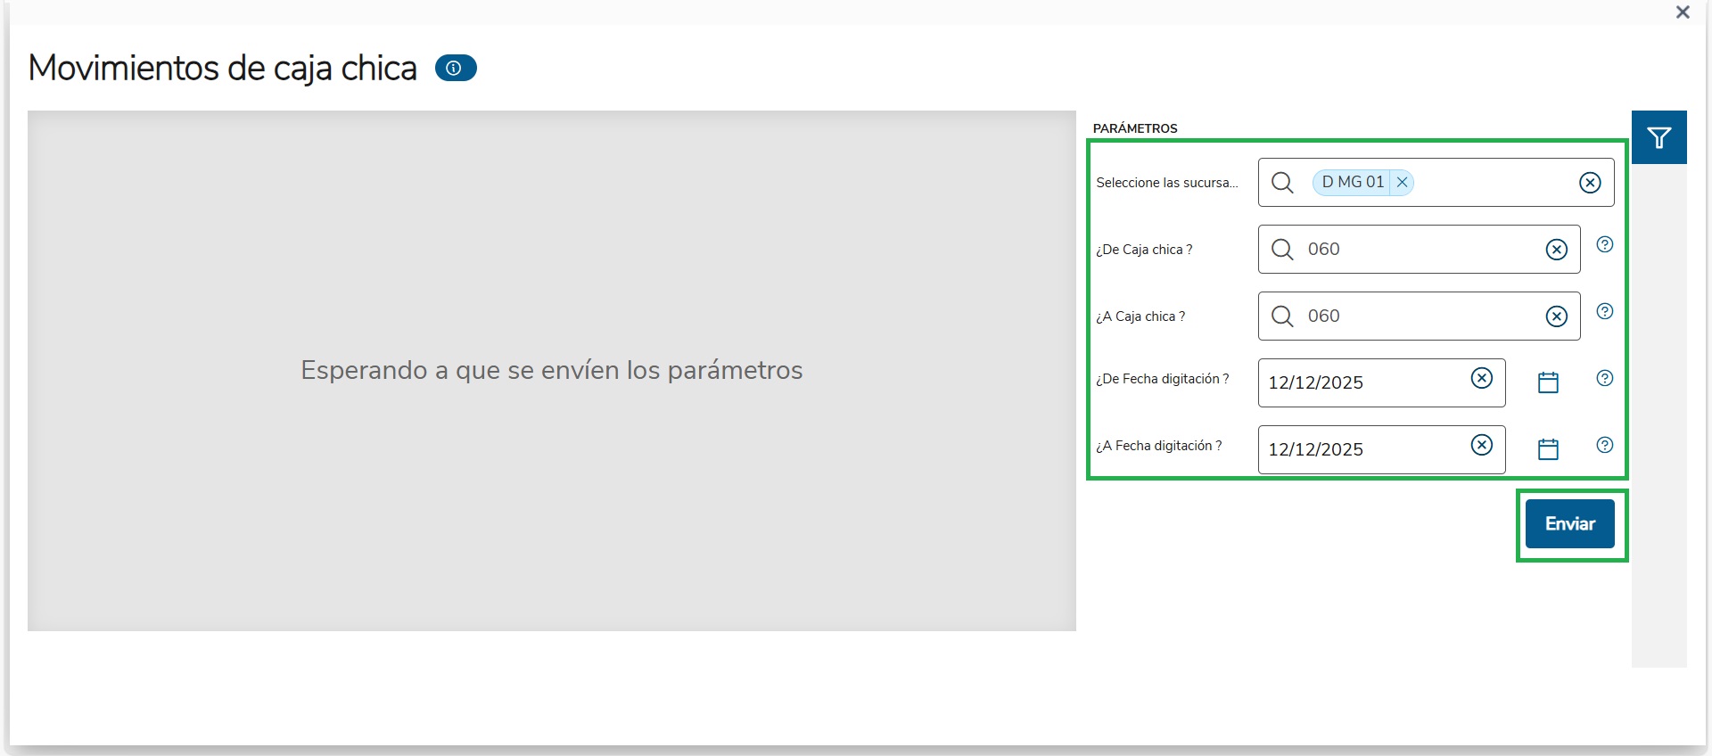Clear the ¿De Caja chica? value
This screenshot has width=1712, height=756.
[1557, 250]
